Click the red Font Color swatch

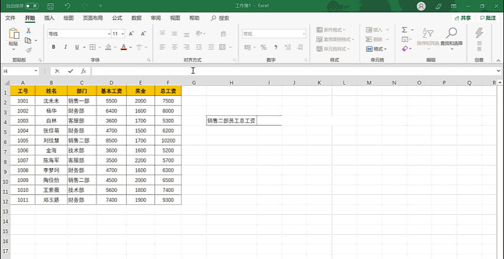(x=124, y=47)
